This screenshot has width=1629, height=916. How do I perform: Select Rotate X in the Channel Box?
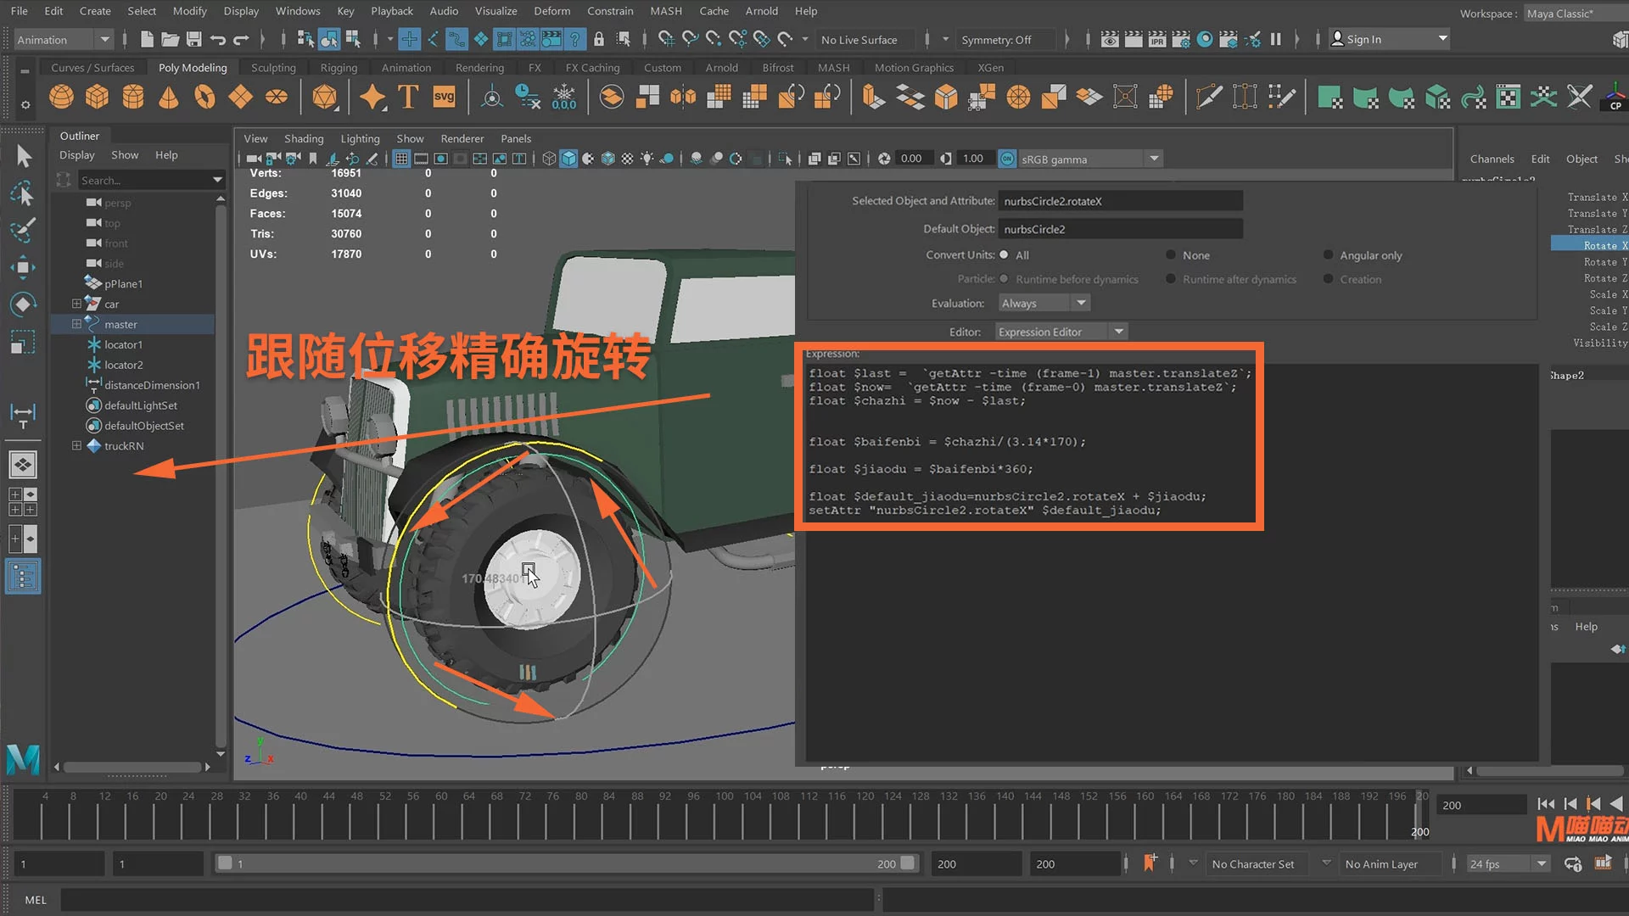[x=1590, y=245]
